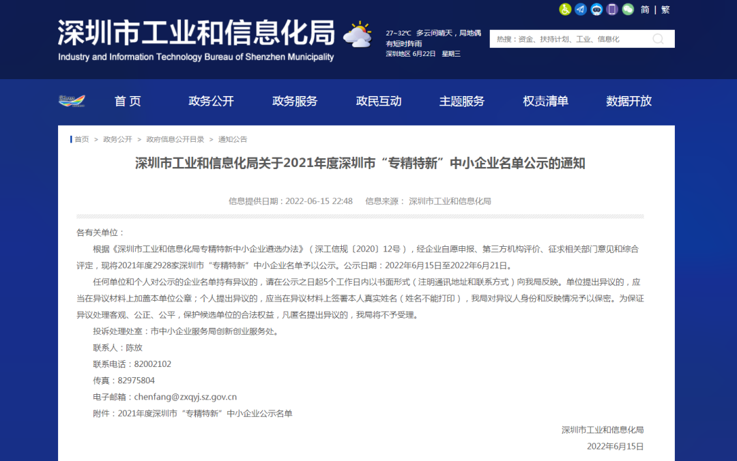Click the colorful site logo in the navigation bar

(x=73, y=100)
